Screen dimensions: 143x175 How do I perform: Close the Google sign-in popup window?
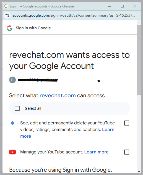pos(135,6)
